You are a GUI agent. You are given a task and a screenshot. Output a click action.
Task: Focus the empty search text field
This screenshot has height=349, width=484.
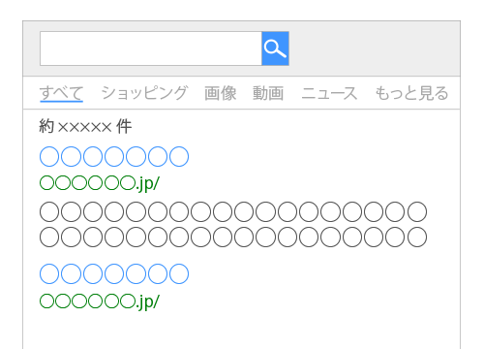151,48
